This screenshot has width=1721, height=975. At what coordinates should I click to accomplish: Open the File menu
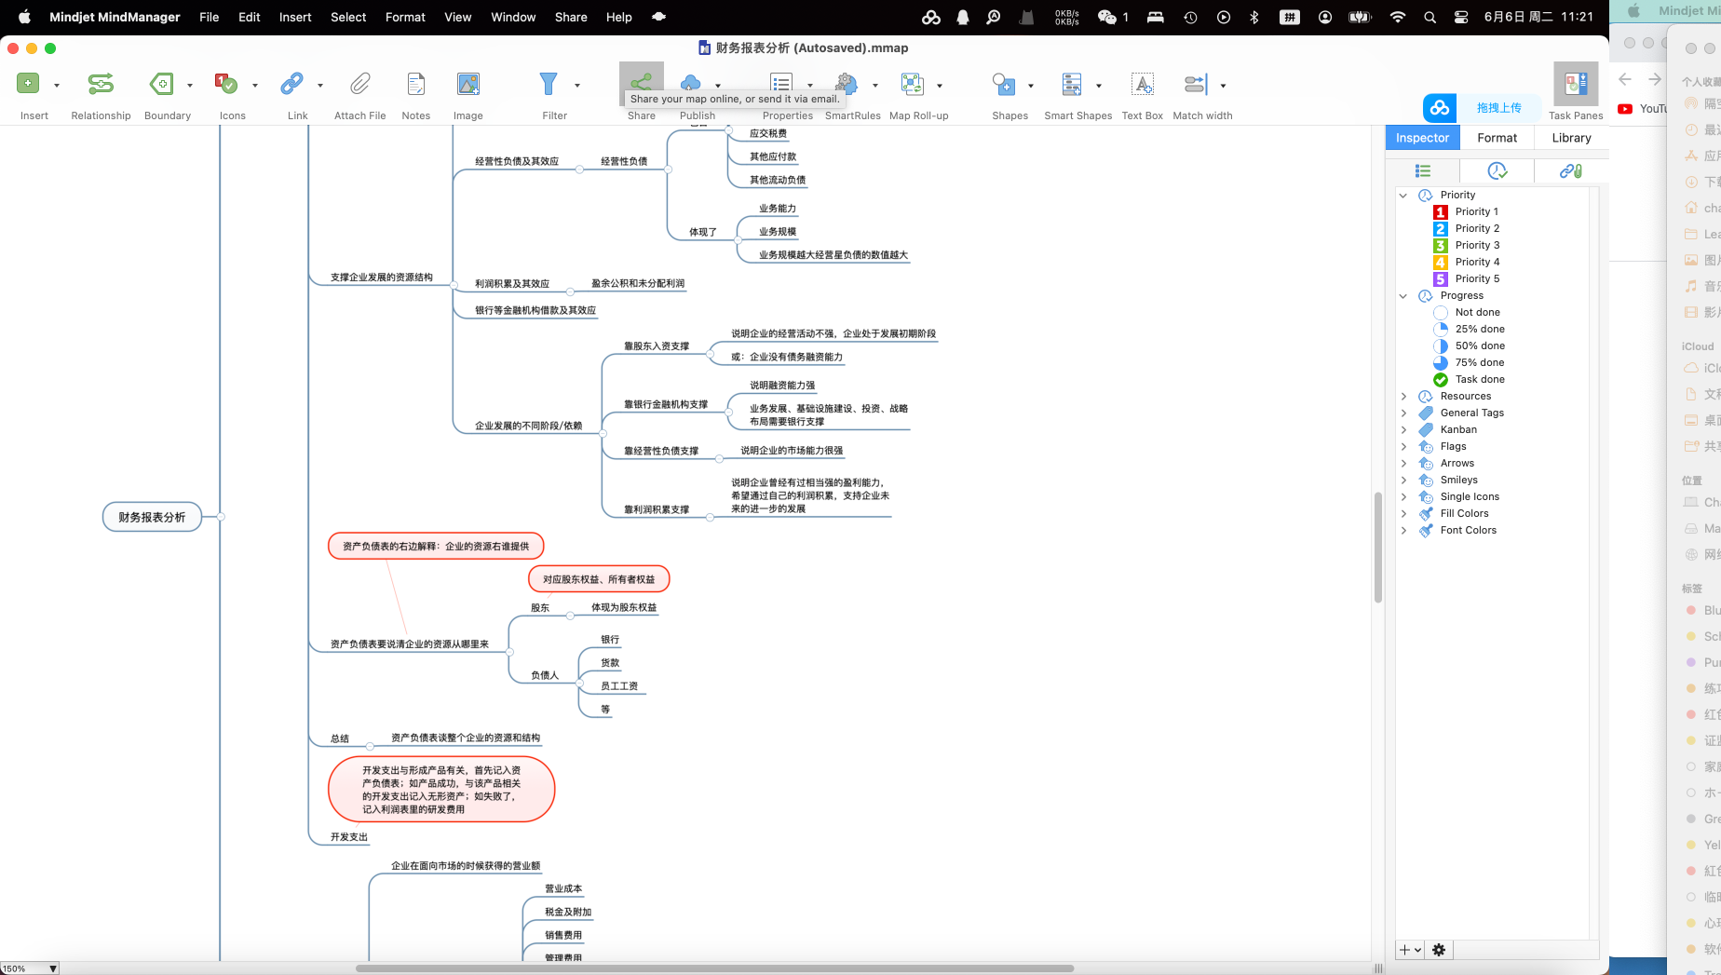210,17
